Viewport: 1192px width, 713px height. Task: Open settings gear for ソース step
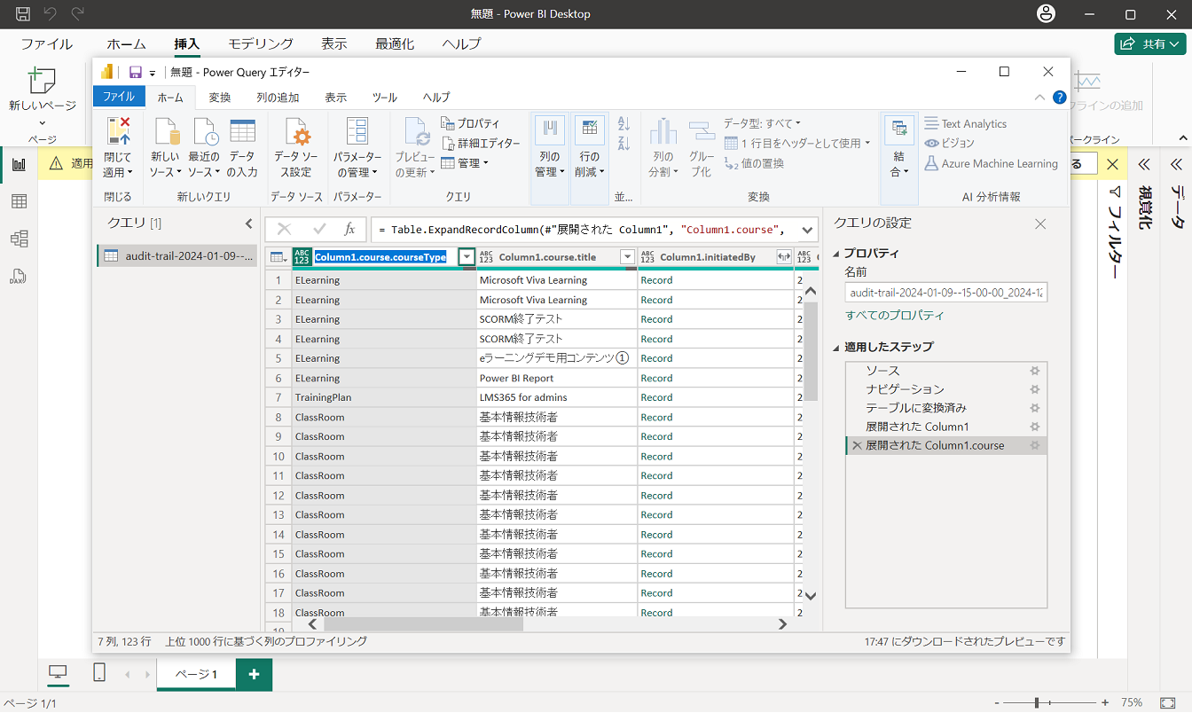coord(1034,371)
